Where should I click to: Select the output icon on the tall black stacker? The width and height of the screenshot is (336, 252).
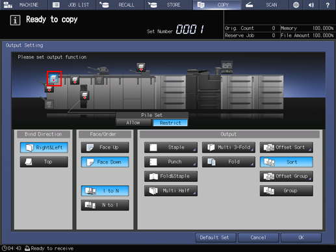click(84, 95)
